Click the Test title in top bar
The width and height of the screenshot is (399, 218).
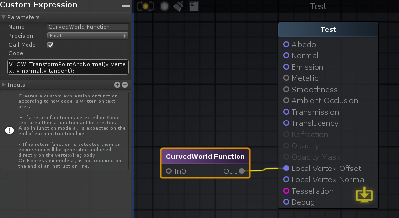[x=319, y=6]
